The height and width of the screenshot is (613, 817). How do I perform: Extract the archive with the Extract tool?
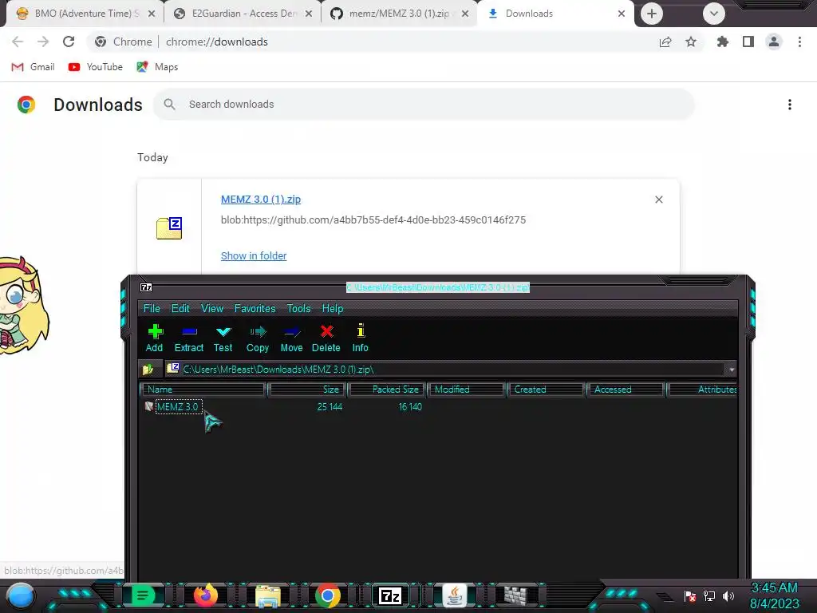(188, 338)
